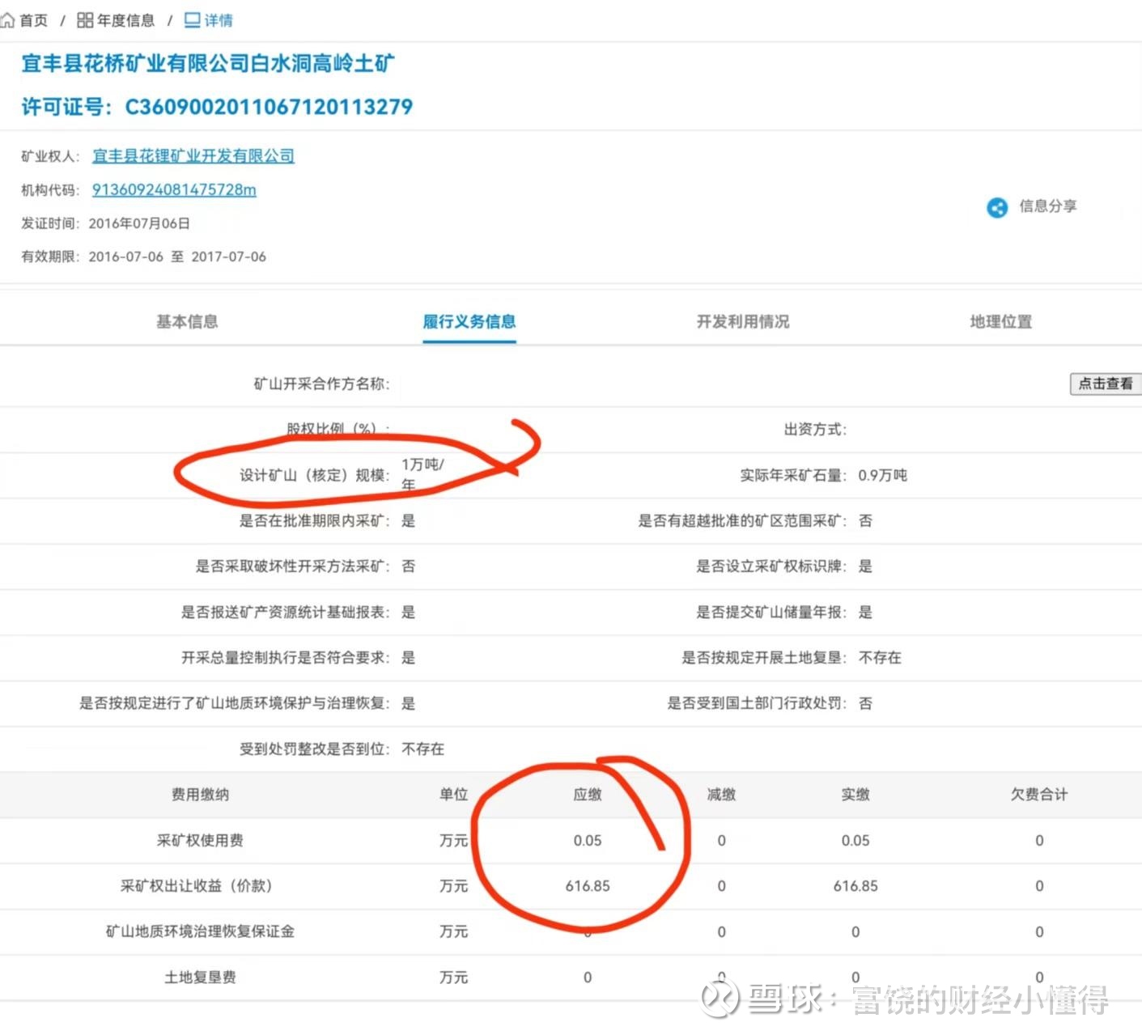Select 是否设立采矿权标识牌 label
The height and width of the screenshot is (1035, 1142).
[x=771, y=566]
